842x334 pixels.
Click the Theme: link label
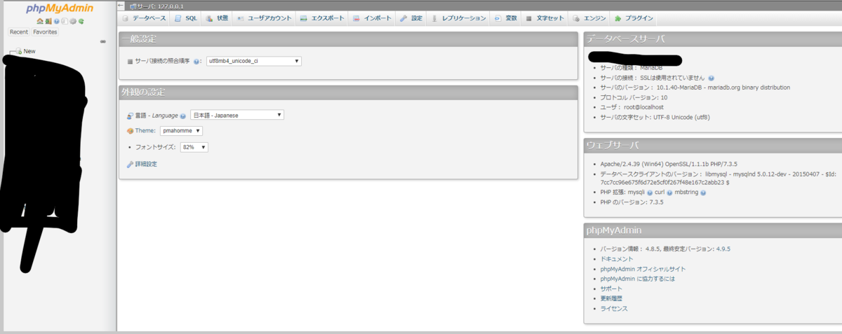click(x=145, y=131)
